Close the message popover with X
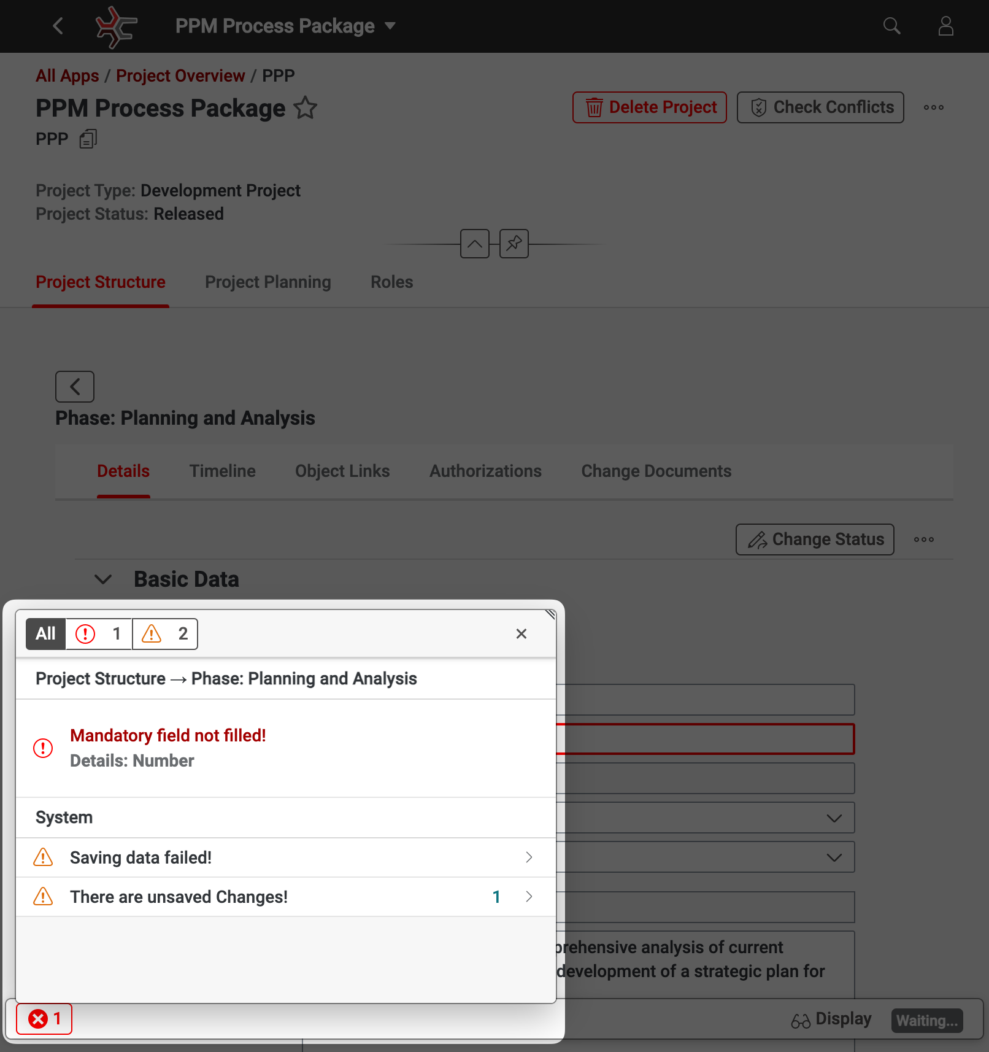The width and height of the screenshot is (989, 1052). (x=521, y=633)
